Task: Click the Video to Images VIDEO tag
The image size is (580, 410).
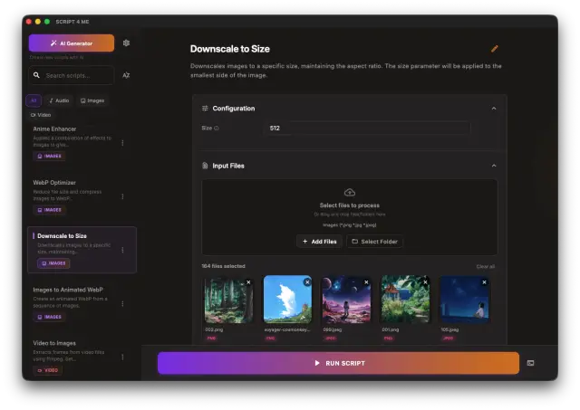Action: point(48,370)
